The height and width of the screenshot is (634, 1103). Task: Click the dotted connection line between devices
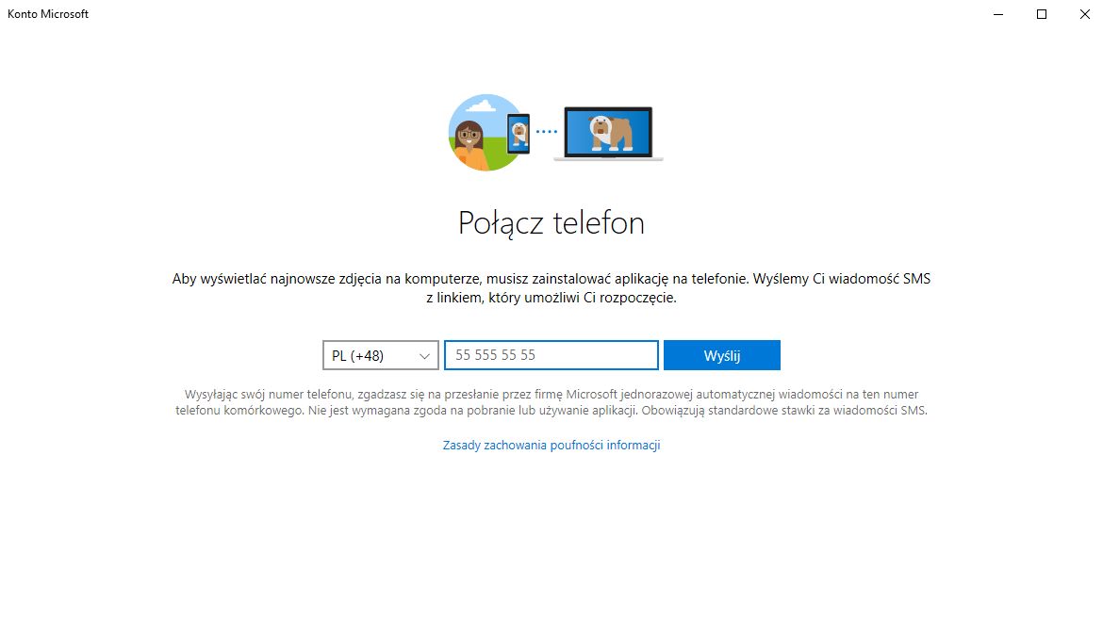(x=547, y=132)
